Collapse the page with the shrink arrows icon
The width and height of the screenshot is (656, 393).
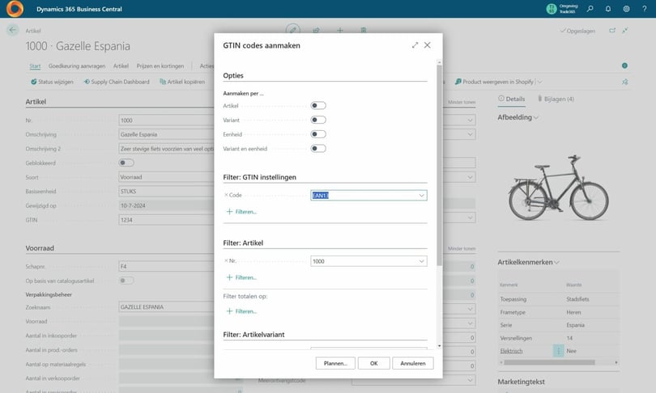coord(625,31)
